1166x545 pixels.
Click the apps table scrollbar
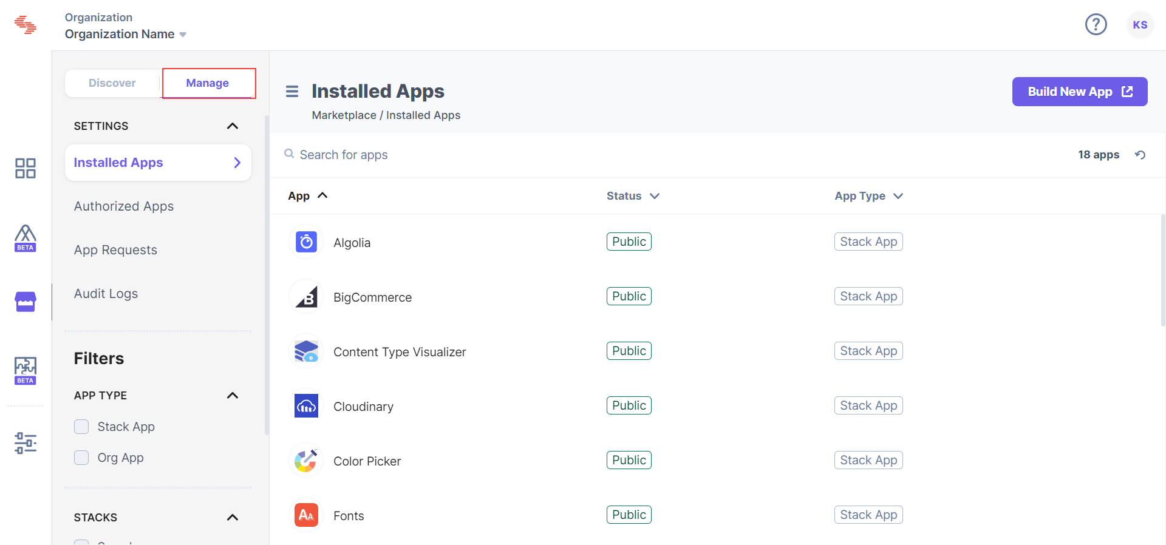tap(1163, 270)
